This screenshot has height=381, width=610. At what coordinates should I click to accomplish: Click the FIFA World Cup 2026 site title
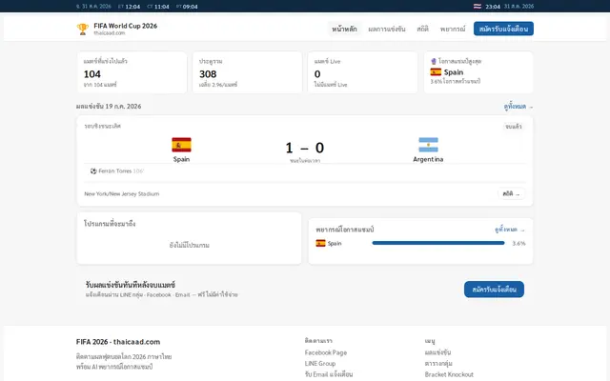tap(125, 26)
